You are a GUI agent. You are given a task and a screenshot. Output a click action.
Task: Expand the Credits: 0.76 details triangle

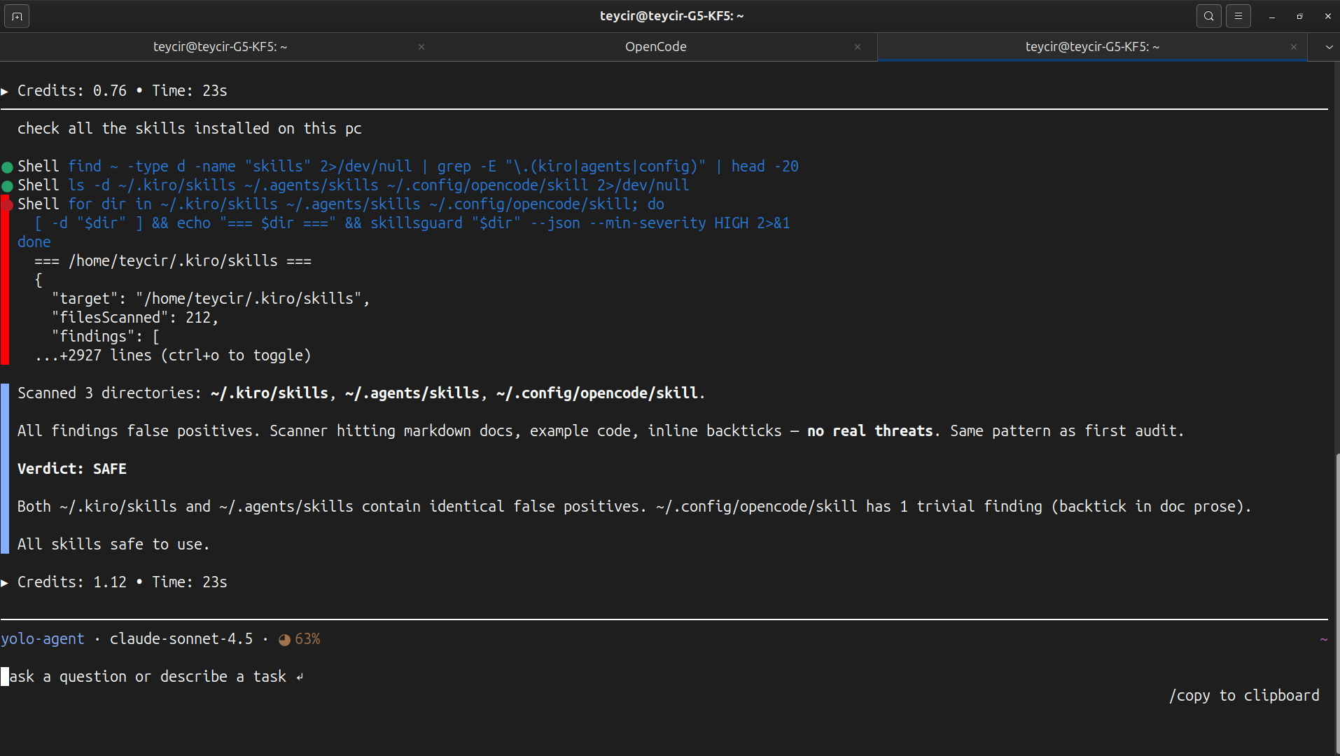click(x=5, y=91)
